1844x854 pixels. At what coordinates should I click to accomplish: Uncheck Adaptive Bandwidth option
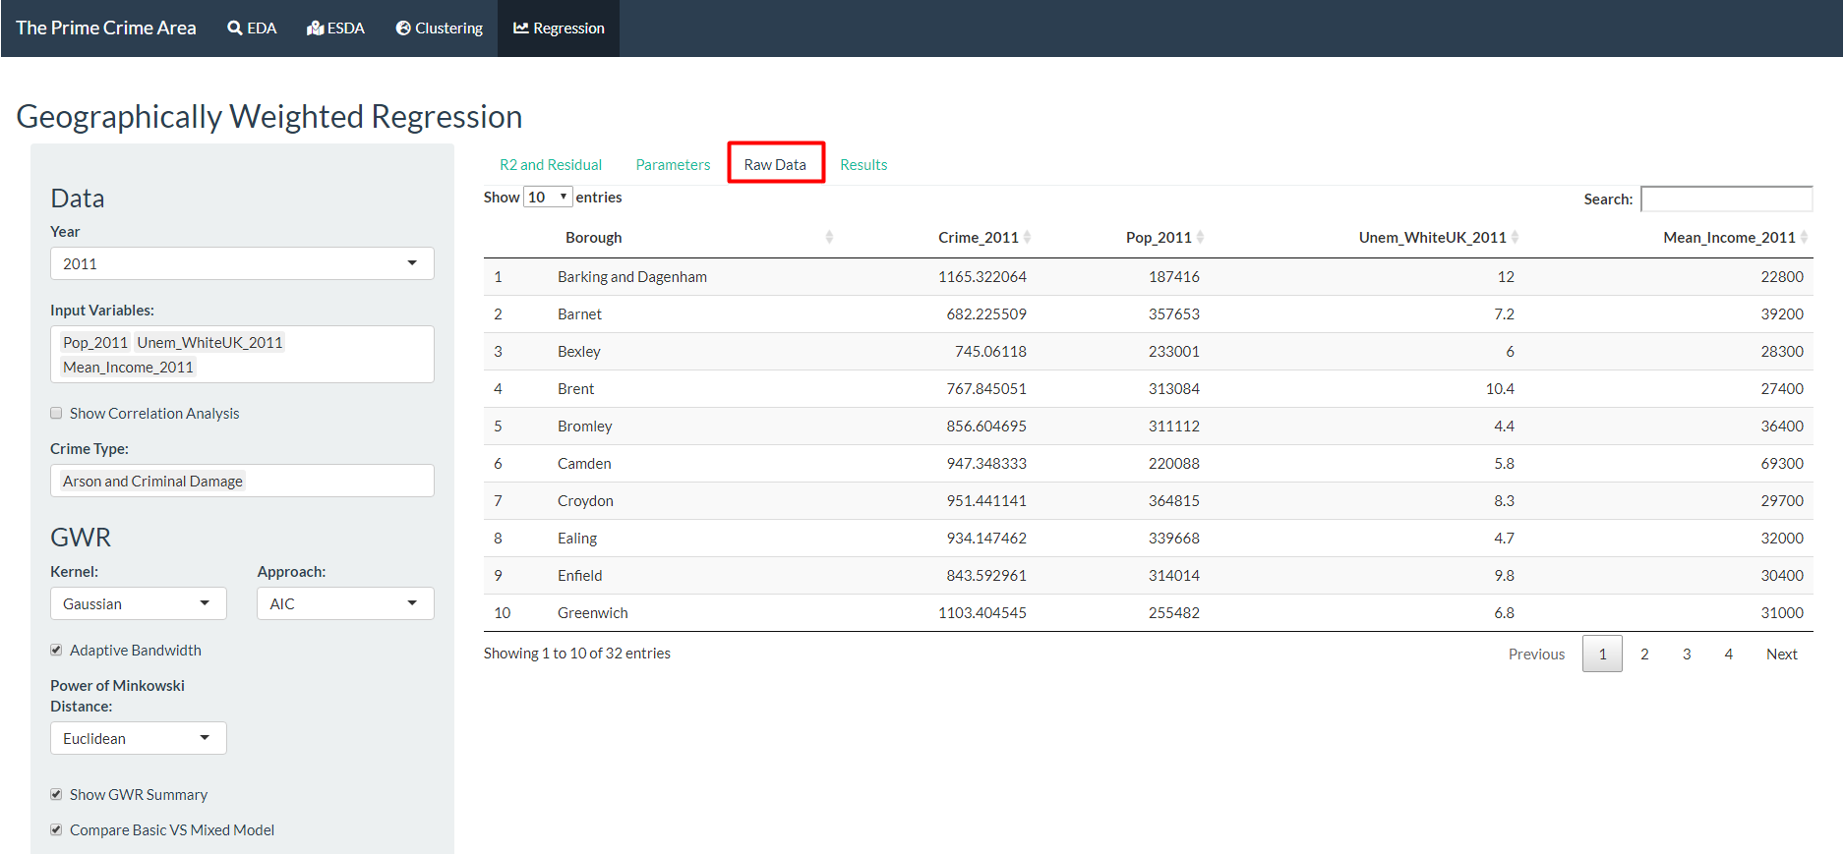coord(56,651)
